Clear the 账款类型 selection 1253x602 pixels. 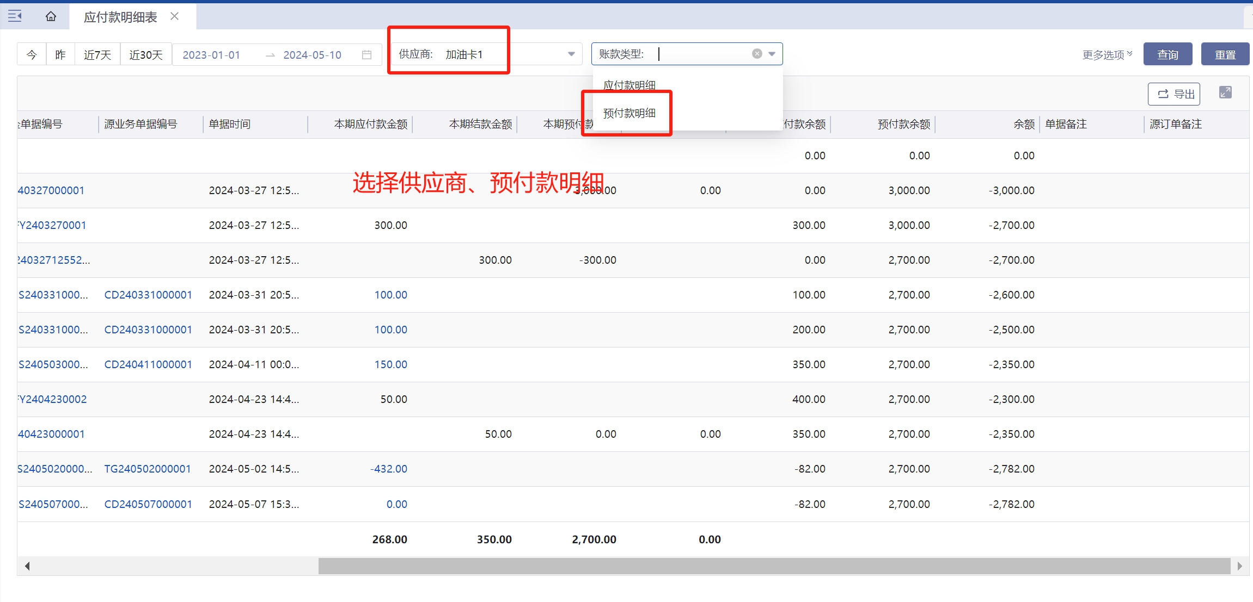tap(757, 54)
